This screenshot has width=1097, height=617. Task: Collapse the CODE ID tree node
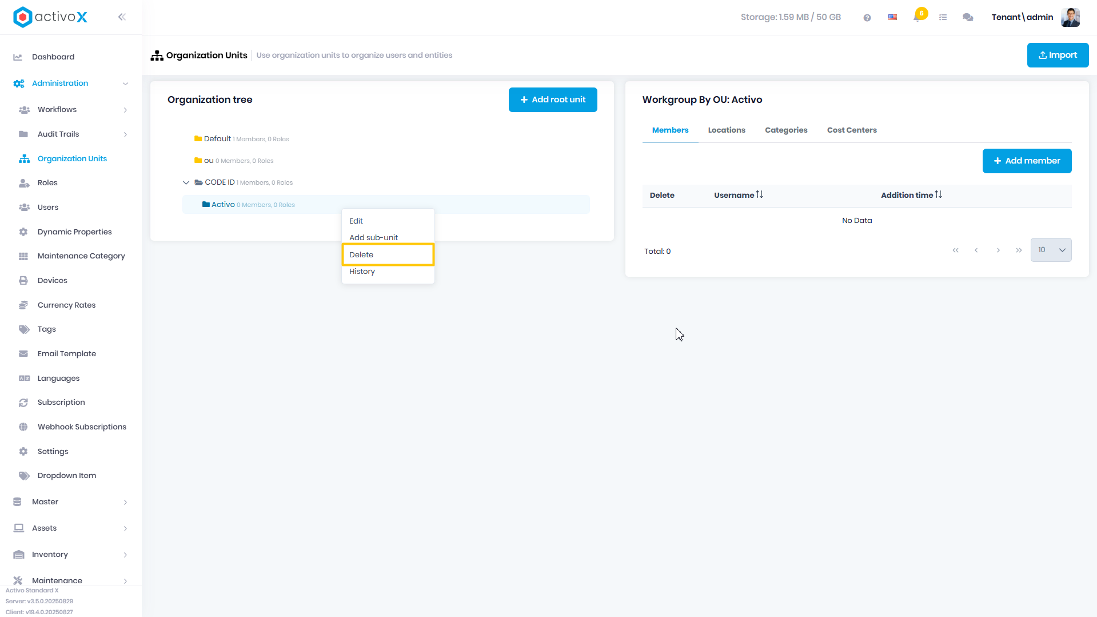186,183
